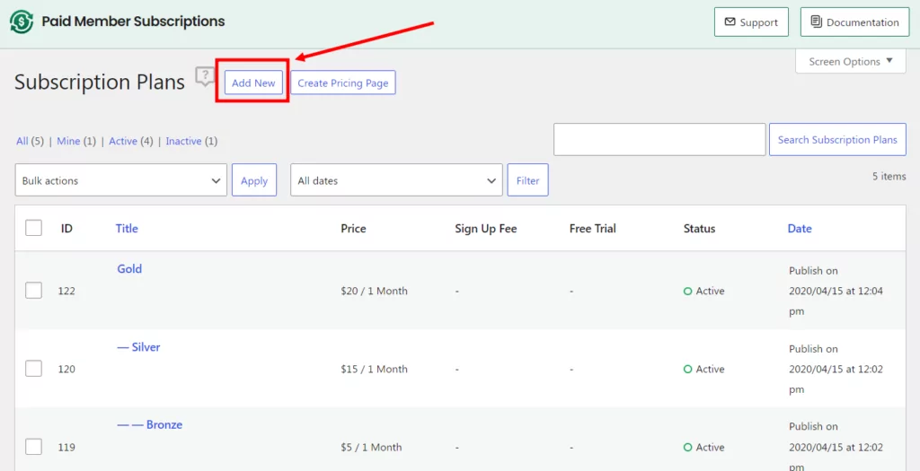
Task: Open the Gold subscription plan
Action: (x=129, y=269)
